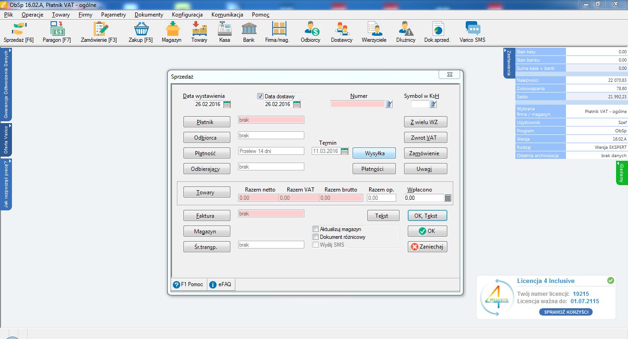
Task: Open calculator icon beside Wpłacono
Action: click(448, 198)
